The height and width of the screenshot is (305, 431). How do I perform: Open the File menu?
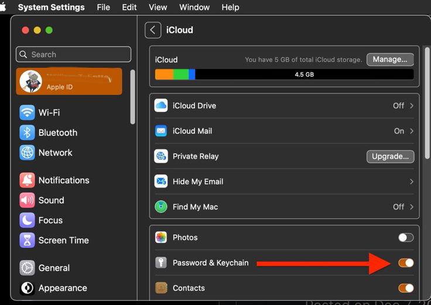[x=103, y=7]
